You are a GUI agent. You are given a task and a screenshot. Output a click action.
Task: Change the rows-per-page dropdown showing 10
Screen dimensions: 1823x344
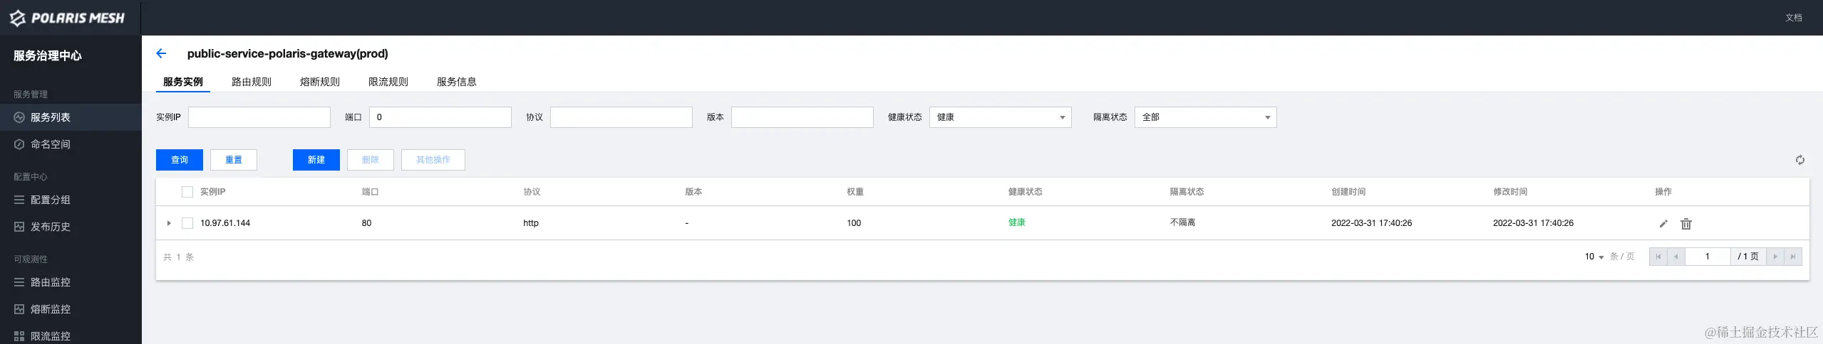pyautogui.click(x=1594, y=257)
